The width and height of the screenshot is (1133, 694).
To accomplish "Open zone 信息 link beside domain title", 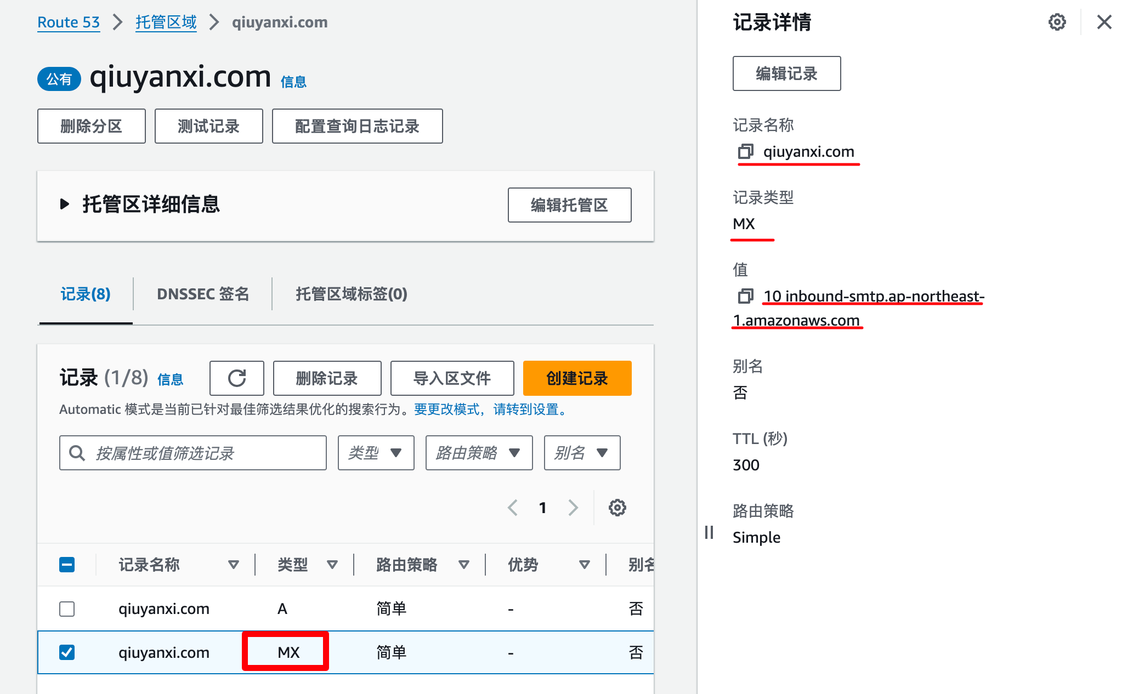I will pyautogui.click(x=293, y=82).
